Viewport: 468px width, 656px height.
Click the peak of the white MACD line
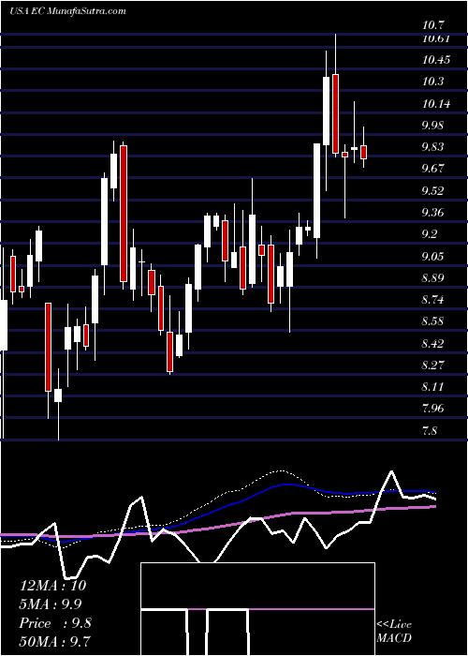[391, 471]
